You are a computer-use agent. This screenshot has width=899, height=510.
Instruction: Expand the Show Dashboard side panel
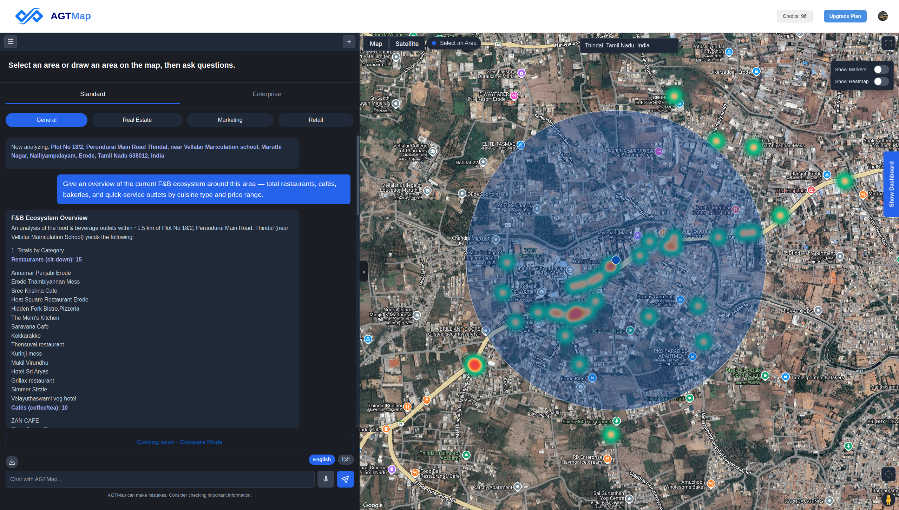891,184
